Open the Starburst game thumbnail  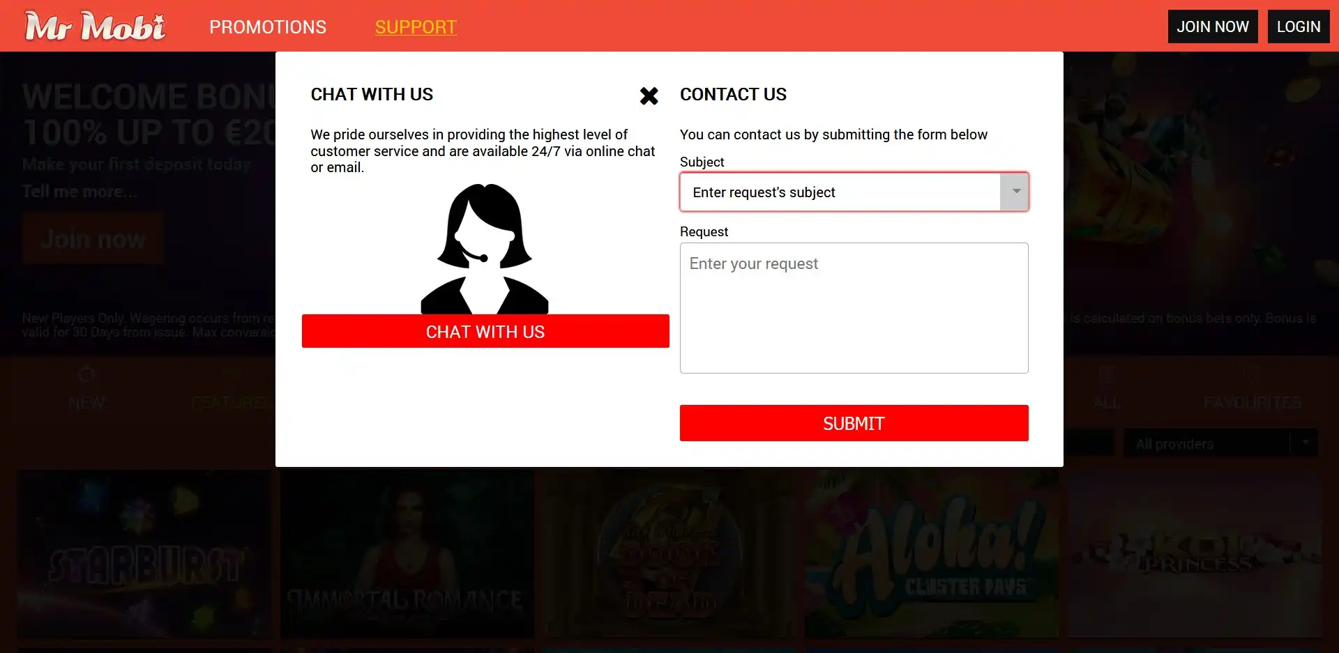[x=144, y=554]
